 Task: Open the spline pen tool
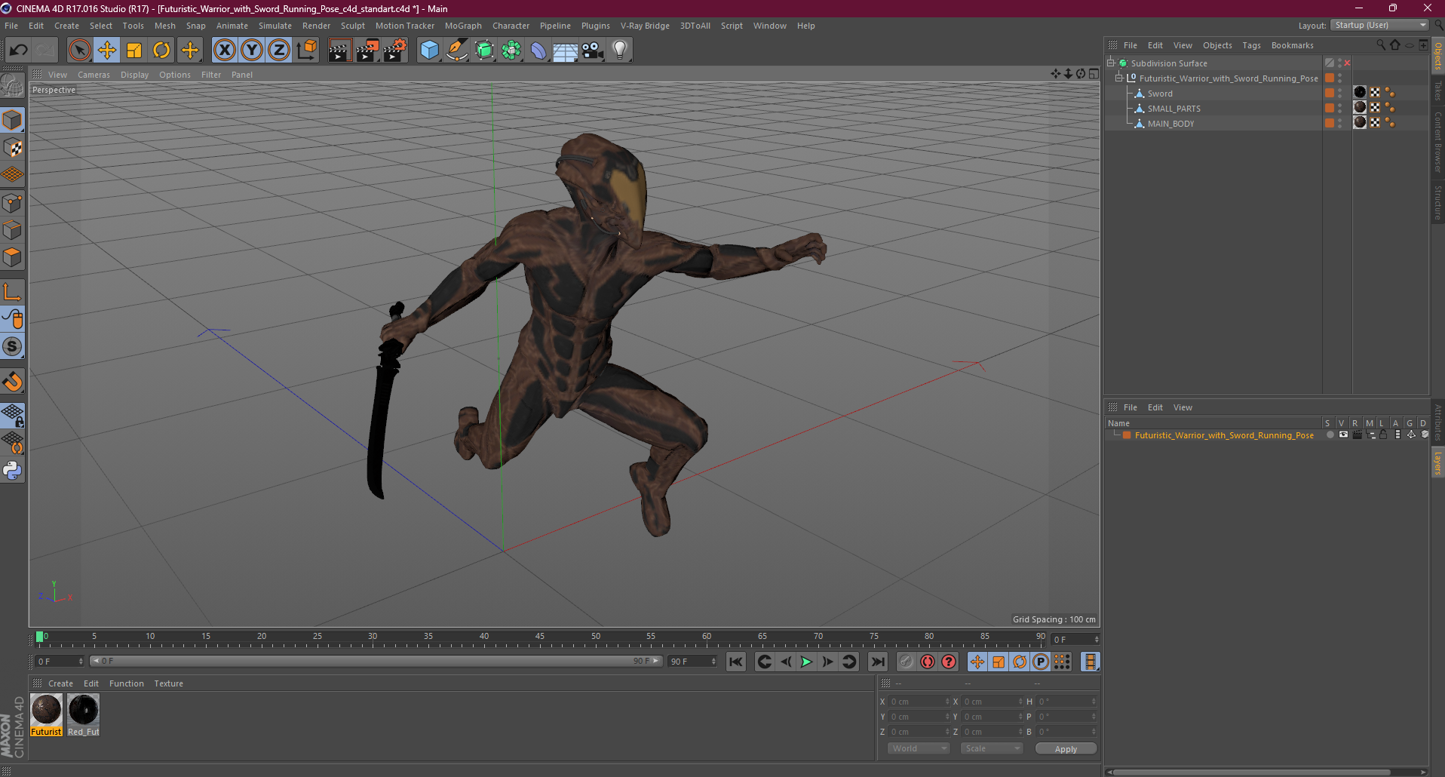point(457,51)
